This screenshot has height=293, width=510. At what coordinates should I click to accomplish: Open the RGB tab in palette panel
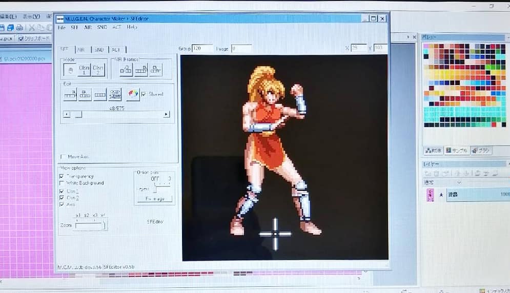434,151
